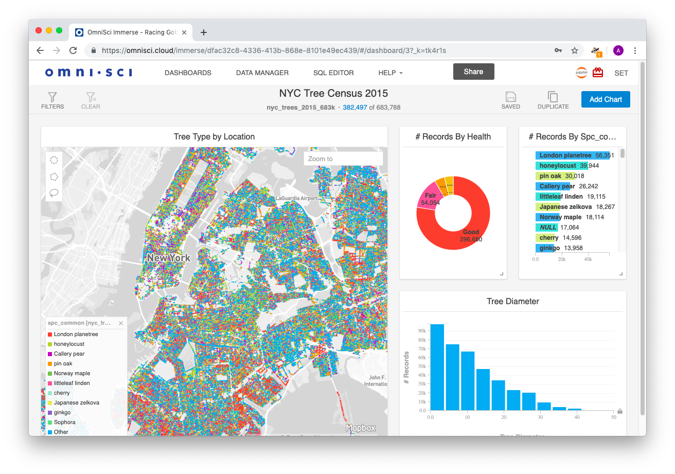Screen dimensions: 675x474
Task: Click the London planetree red legend swatch
Action: (x=50, y=335)
